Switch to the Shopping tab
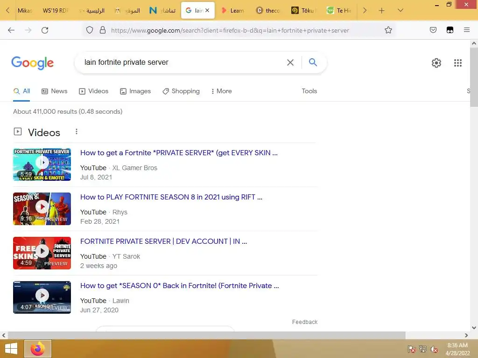This screenshot has width=478, height=358. click(181, 91)
